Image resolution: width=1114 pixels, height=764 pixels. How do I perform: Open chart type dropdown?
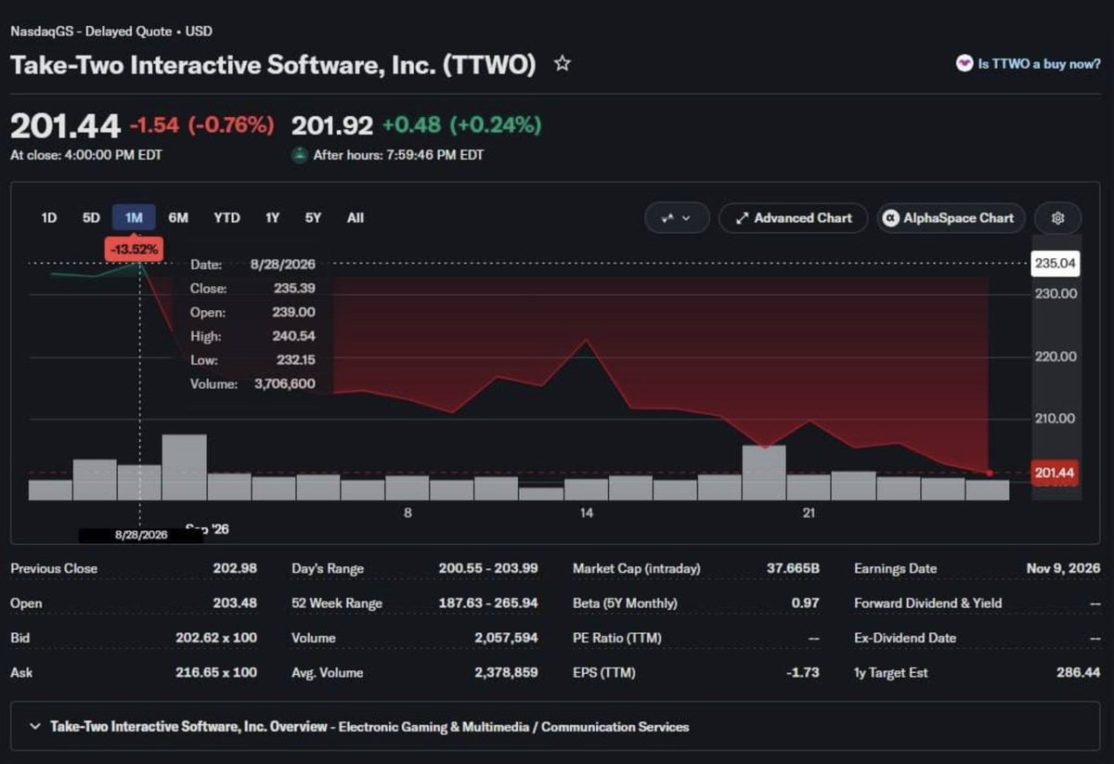pyautogui.click(x=677, y=218)
